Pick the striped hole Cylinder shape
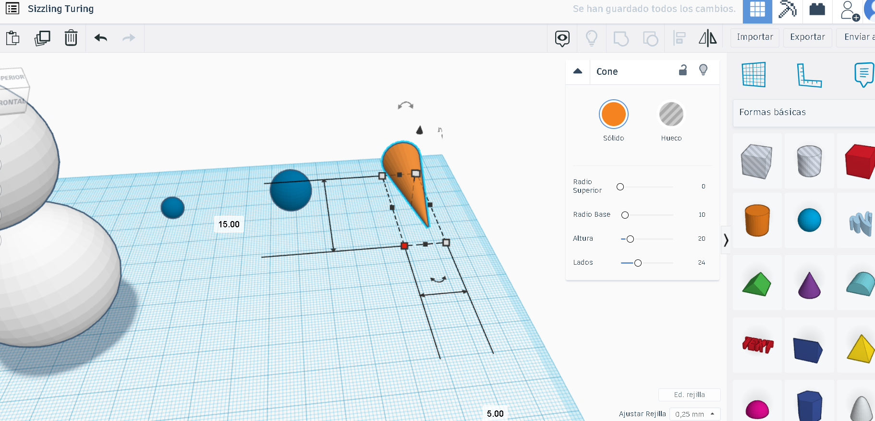Screen dimensions: 875x421 coord(809,161)
